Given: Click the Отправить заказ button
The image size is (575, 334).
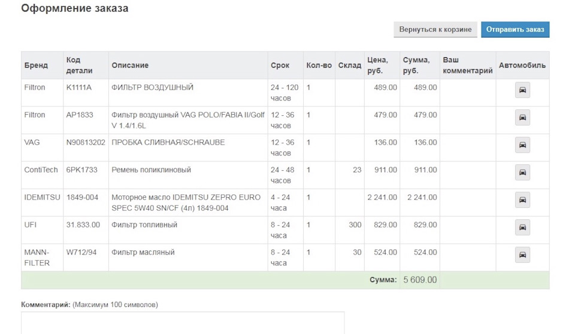Looking at the screenshot, I should [x=515, y=29].
